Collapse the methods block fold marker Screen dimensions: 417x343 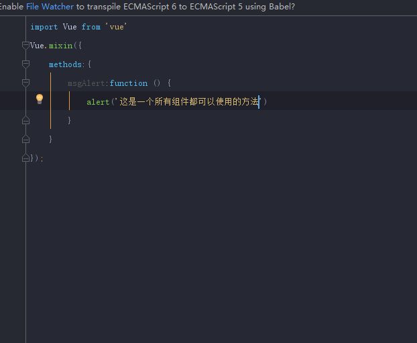25,64
